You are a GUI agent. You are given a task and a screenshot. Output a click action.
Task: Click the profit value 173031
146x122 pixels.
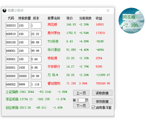[x=100, y=33]
